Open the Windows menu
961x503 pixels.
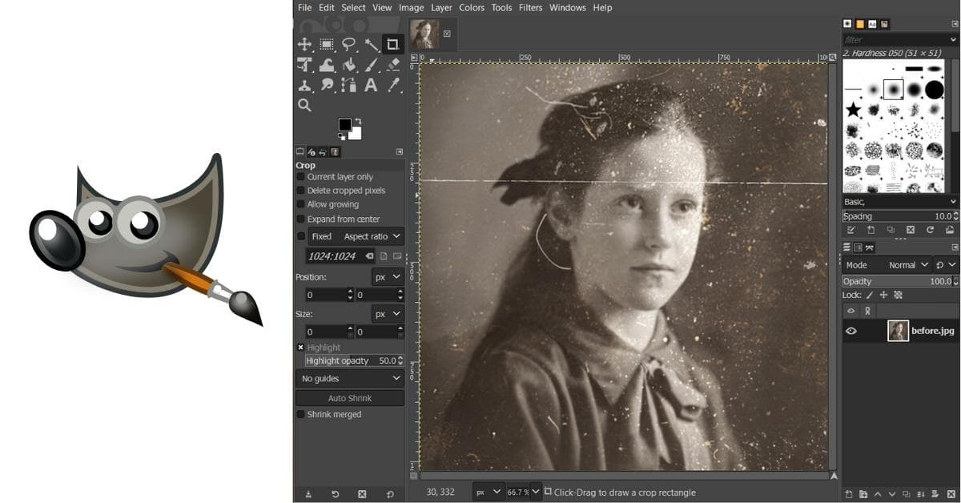click(x=568, y=8)
